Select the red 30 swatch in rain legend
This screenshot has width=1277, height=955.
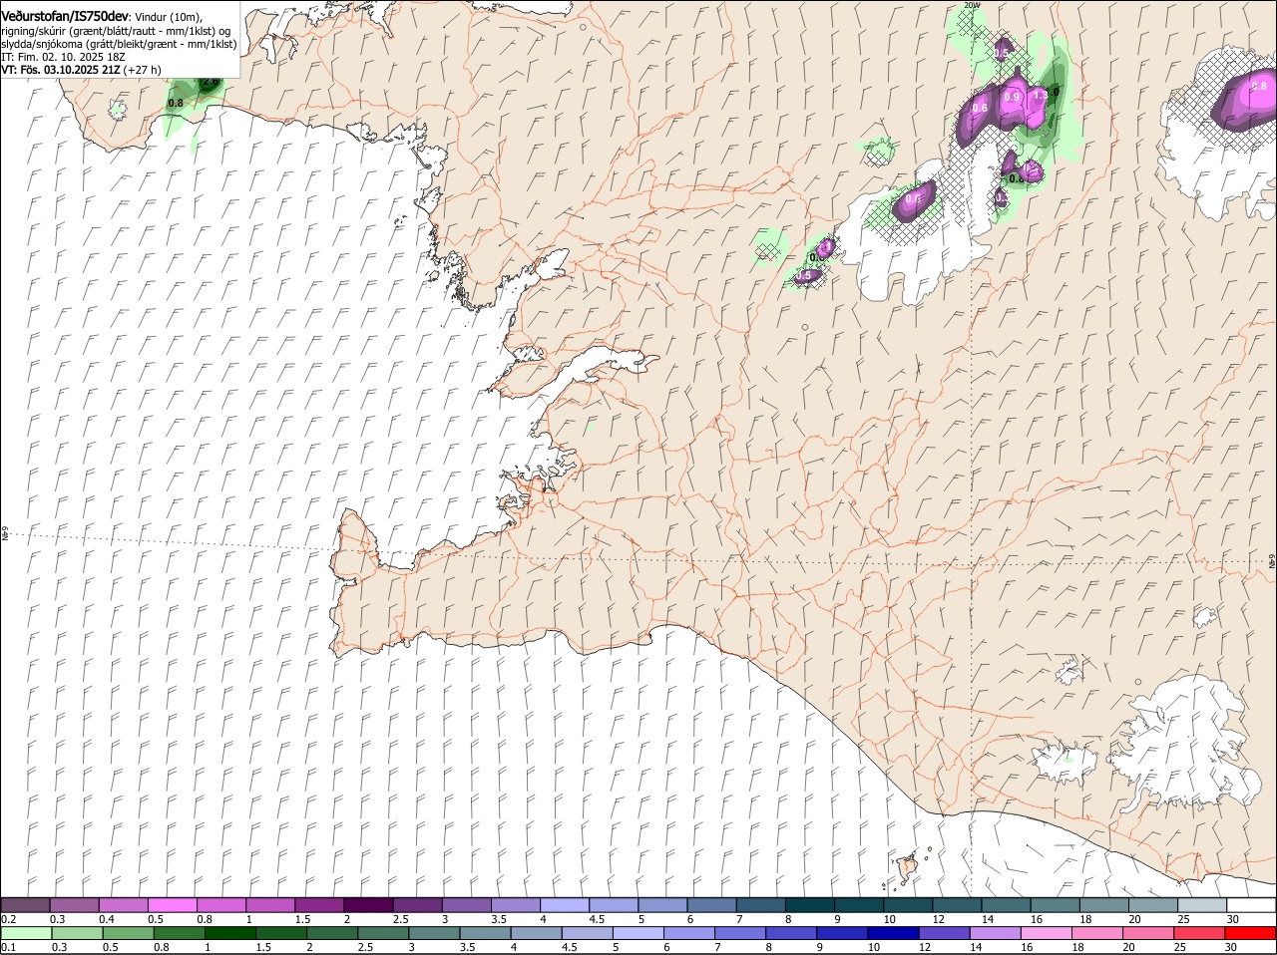1251,934
